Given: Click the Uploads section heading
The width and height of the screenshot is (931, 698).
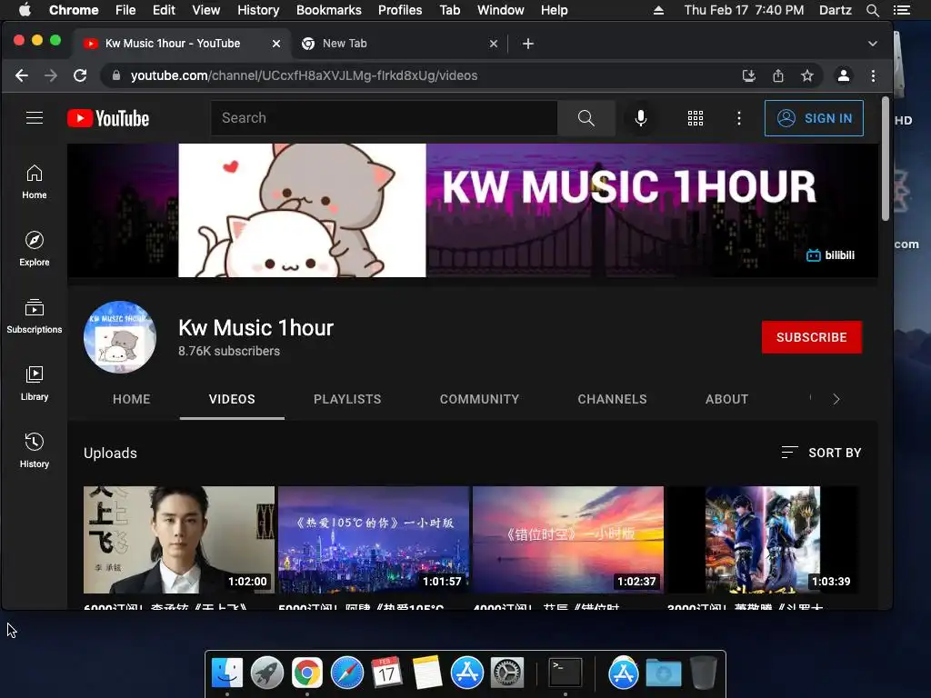Looking at the screenshot, I should tap(110, 454).
